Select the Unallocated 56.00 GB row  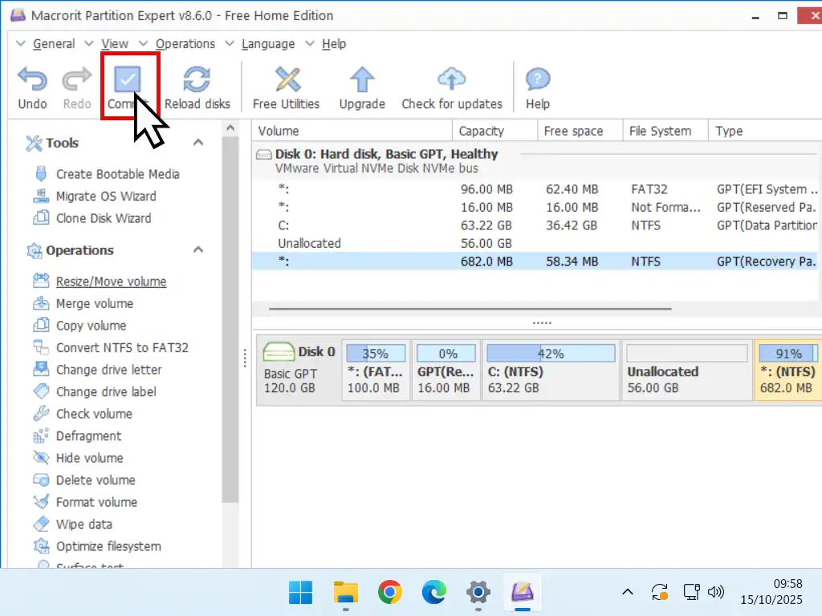click(x=310, y=243)
